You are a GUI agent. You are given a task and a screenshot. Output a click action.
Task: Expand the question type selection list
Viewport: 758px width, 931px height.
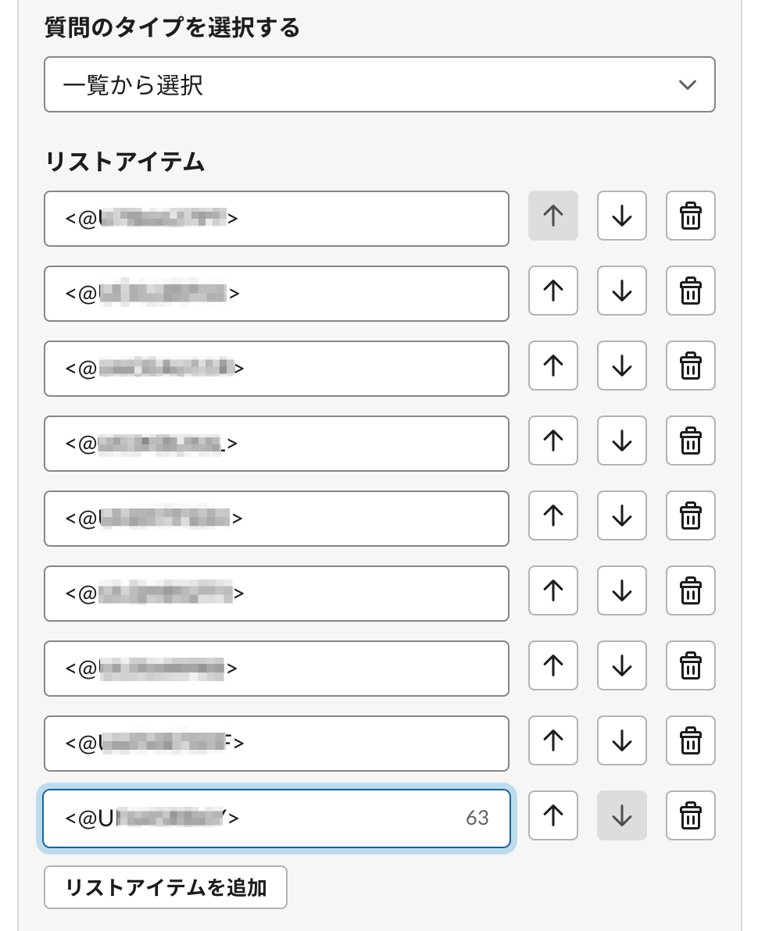(x=380, y=84)
